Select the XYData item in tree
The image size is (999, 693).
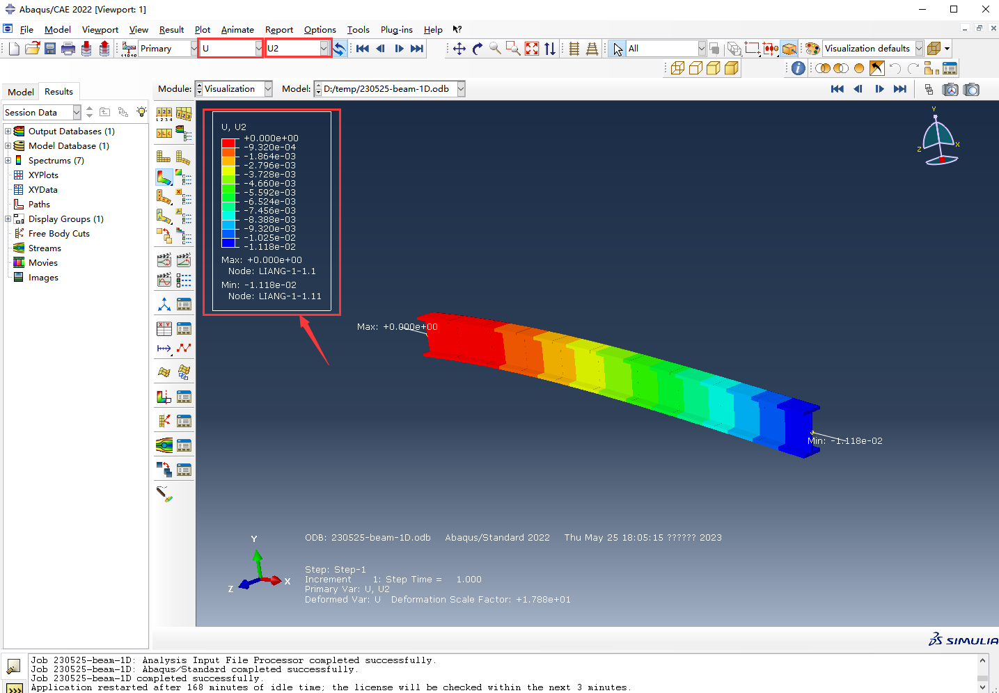(42, 190)
